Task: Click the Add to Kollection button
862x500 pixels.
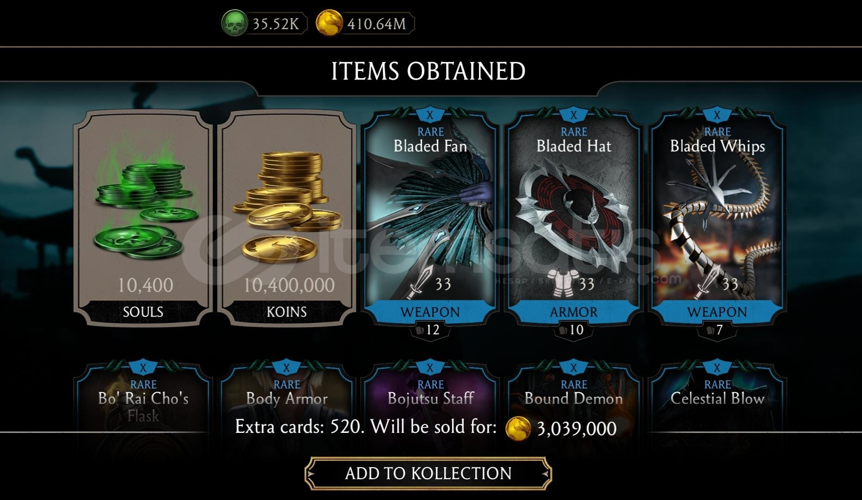Action: (x=428, y=474)
